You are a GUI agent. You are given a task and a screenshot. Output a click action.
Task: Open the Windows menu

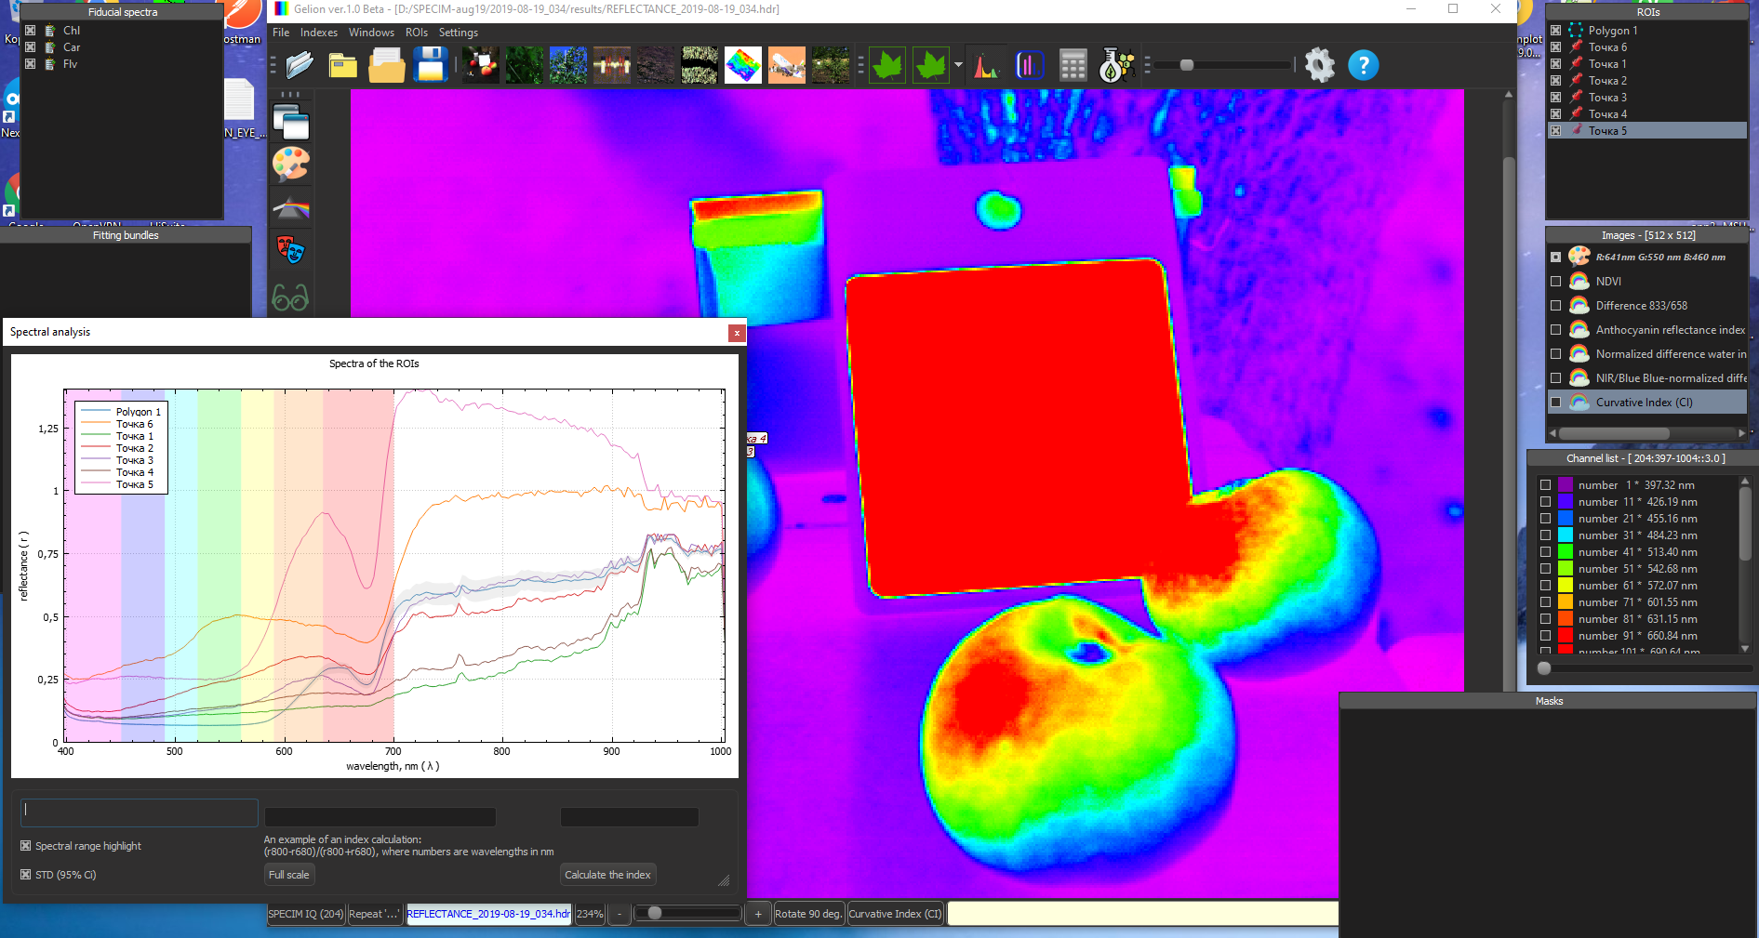(371, 33)
